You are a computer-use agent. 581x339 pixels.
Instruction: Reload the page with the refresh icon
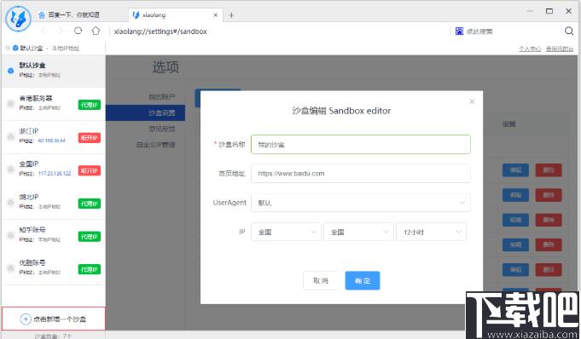[78, 31]
